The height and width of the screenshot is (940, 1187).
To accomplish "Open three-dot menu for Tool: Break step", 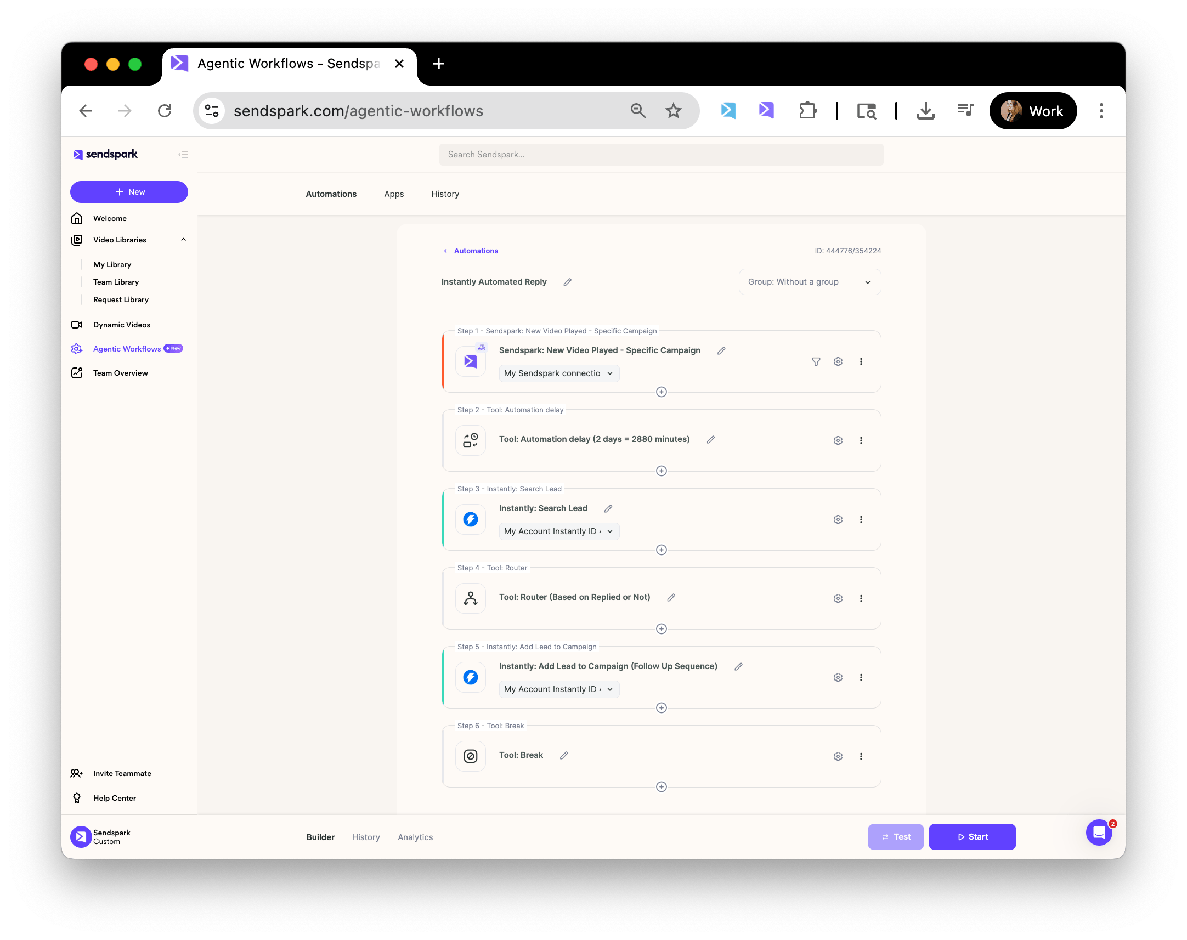I will pos(861,756).
